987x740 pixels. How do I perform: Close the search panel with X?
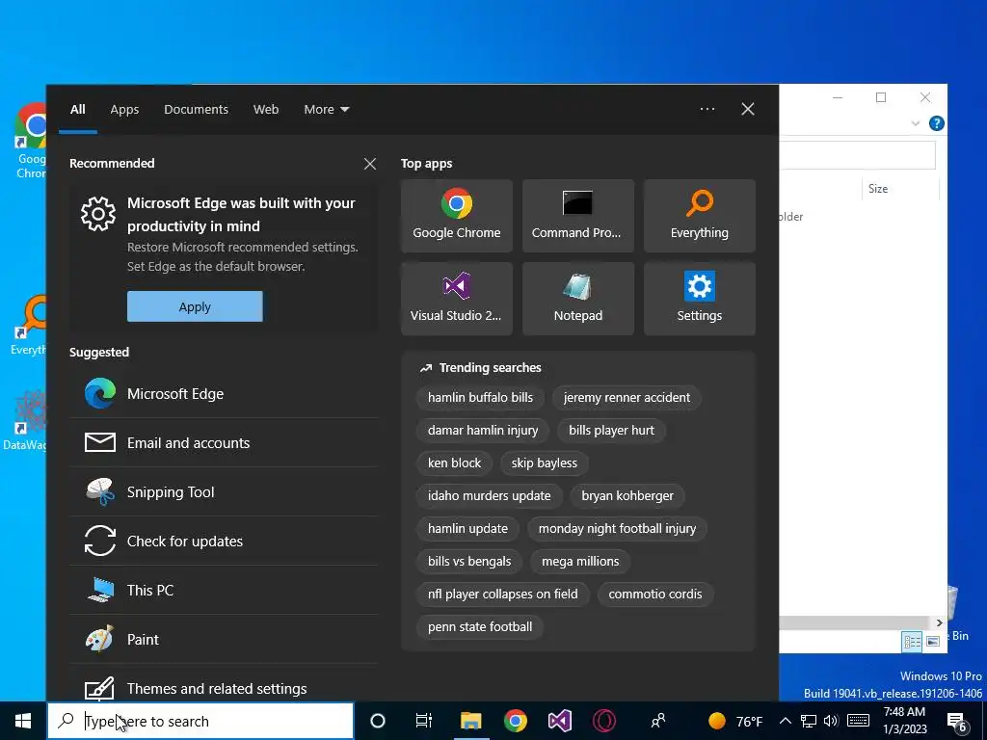(748, 110)
